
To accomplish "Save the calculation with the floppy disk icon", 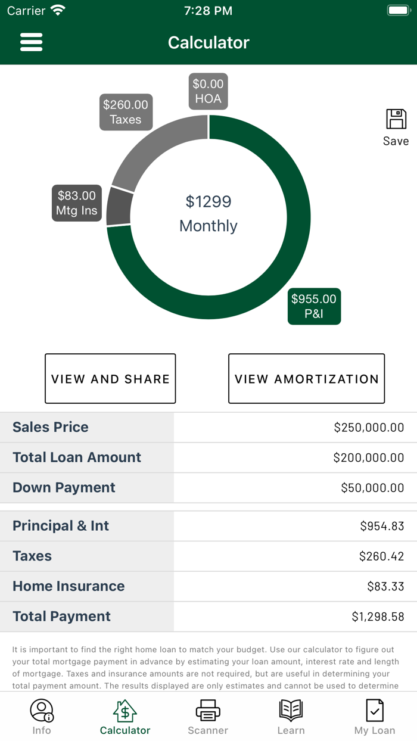I will click(x=396, y=121).
